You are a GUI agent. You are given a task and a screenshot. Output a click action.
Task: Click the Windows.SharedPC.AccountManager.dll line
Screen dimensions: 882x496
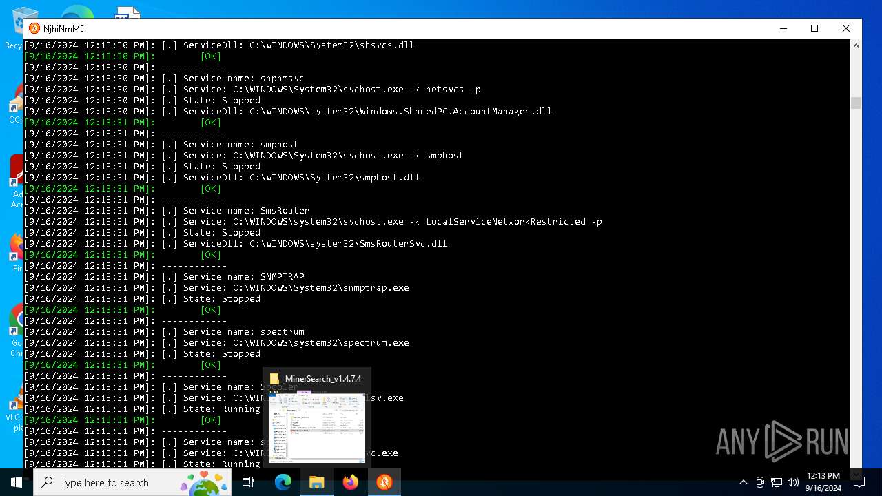[x=288, y=112]
